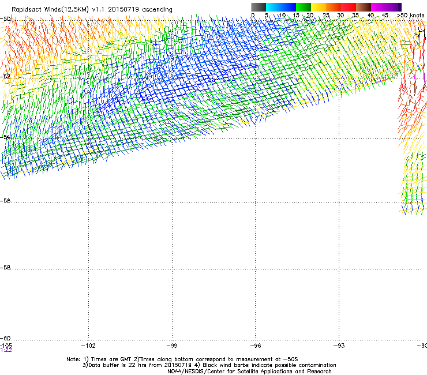Click the '-54' latitude axis label
The height and width of the screenshot is (375, 427).
point(5,137)
